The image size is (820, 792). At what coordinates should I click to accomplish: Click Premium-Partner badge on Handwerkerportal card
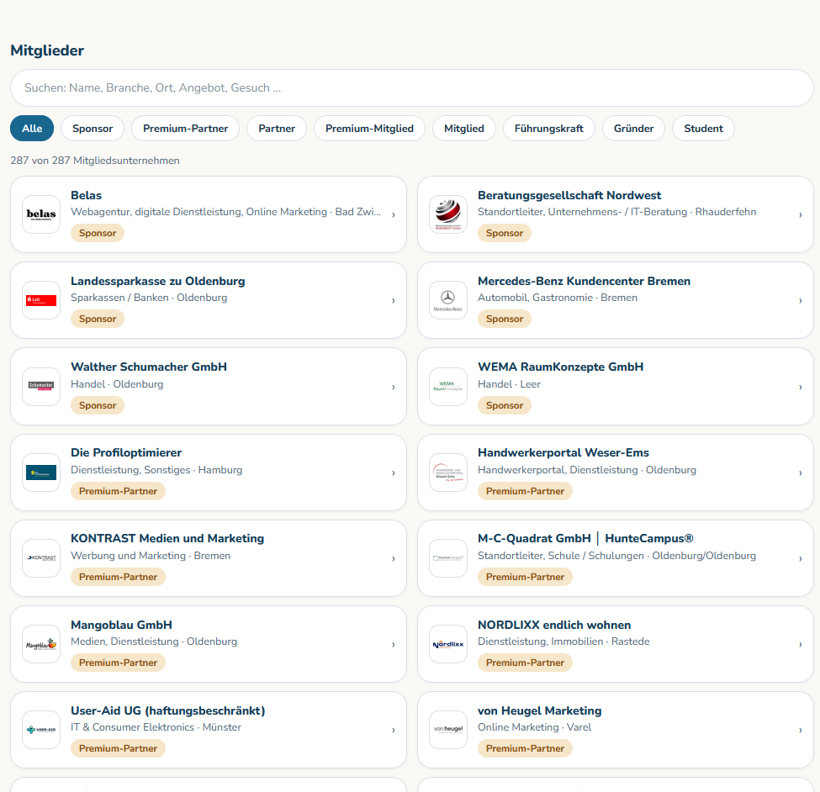coord(525,491)
